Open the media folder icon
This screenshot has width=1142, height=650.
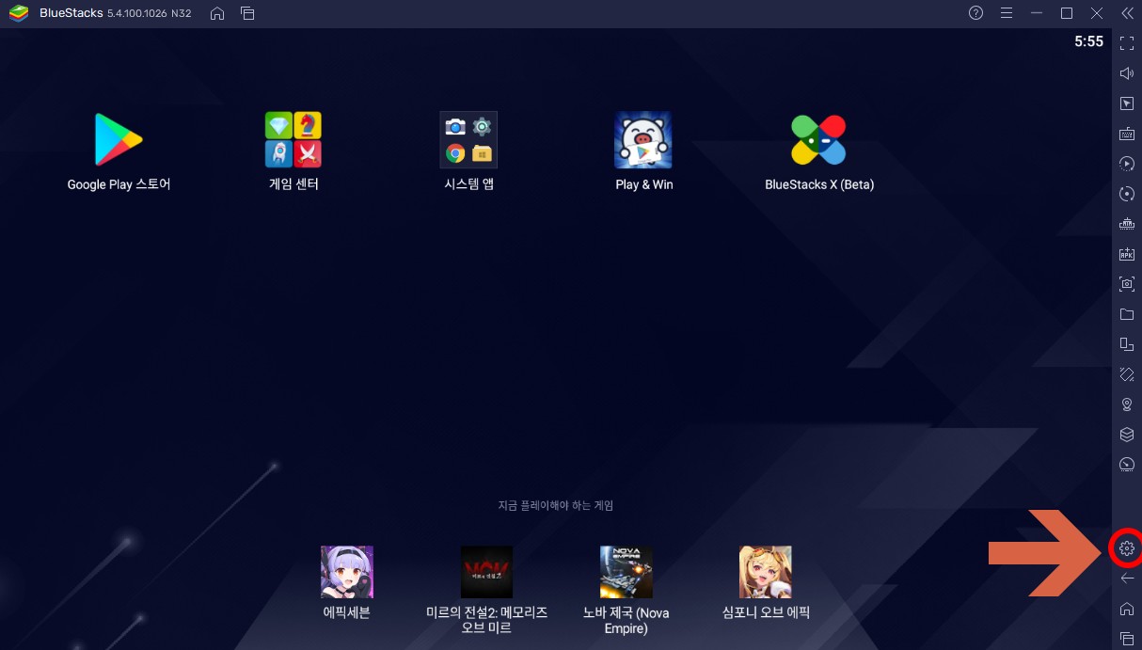1127,313
